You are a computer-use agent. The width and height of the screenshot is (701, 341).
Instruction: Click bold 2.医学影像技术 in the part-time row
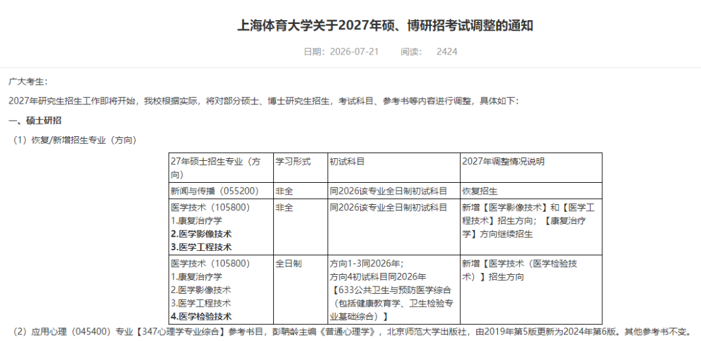pyautogui.click(x=201, y=234)
